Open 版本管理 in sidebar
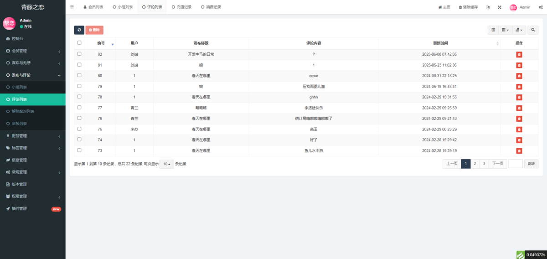This screenshot has height=259, width=547. pos(33,184)
